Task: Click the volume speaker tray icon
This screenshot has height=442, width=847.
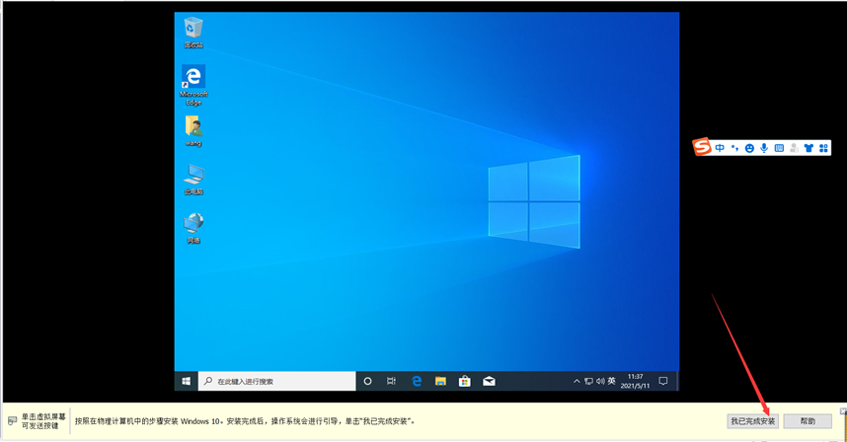Action: click(x=600, y=381)
